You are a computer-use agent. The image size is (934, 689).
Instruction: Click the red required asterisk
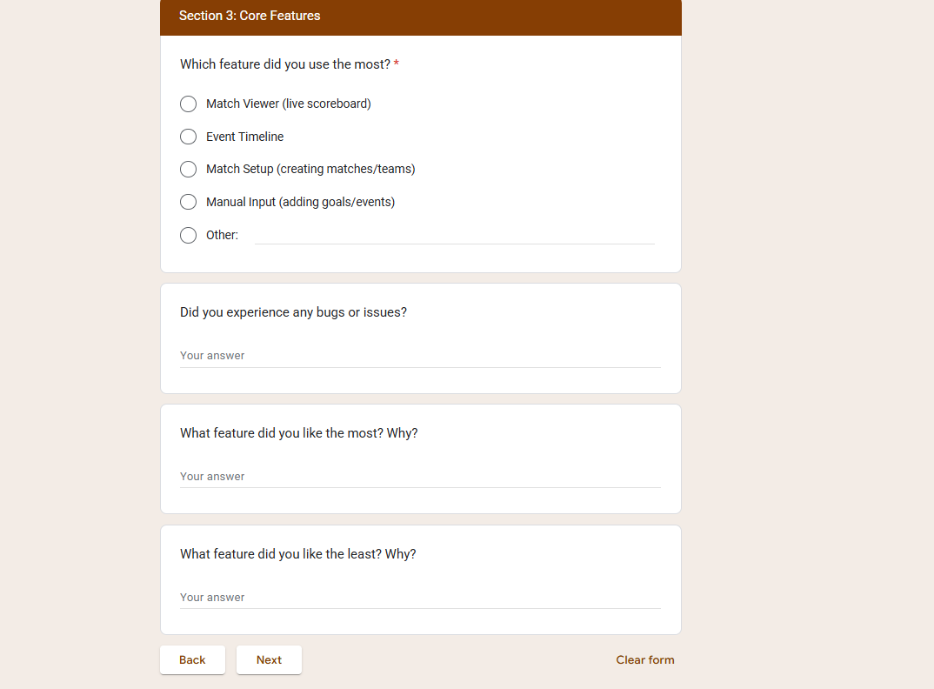(397, 64)
